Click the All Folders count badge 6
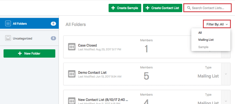The image size is (235, 104). click(53, 24)
